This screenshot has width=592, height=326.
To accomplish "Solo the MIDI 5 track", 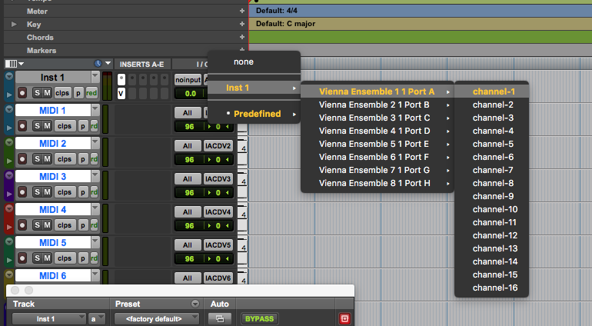I will (37, 258).
